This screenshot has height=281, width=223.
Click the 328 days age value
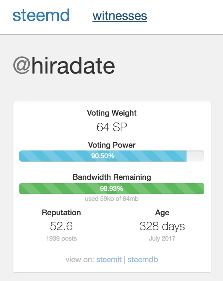(x=162, y=226)
